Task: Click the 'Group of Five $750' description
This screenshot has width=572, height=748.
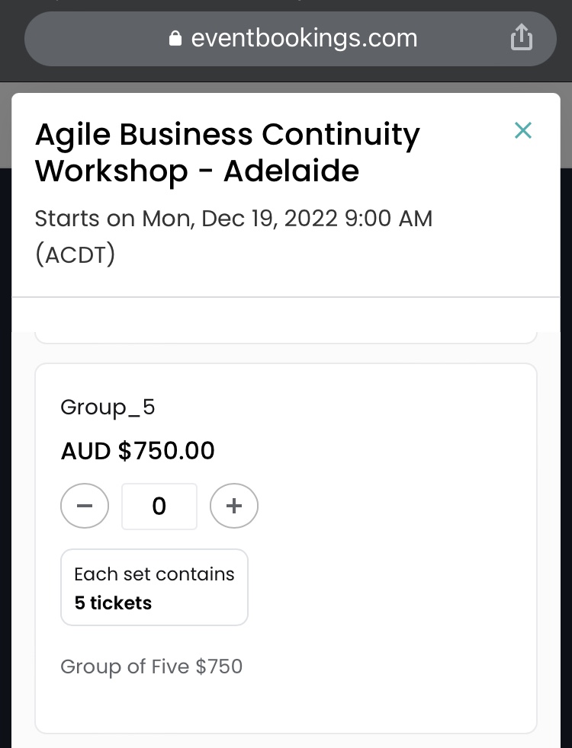Action: click(151, 666)
